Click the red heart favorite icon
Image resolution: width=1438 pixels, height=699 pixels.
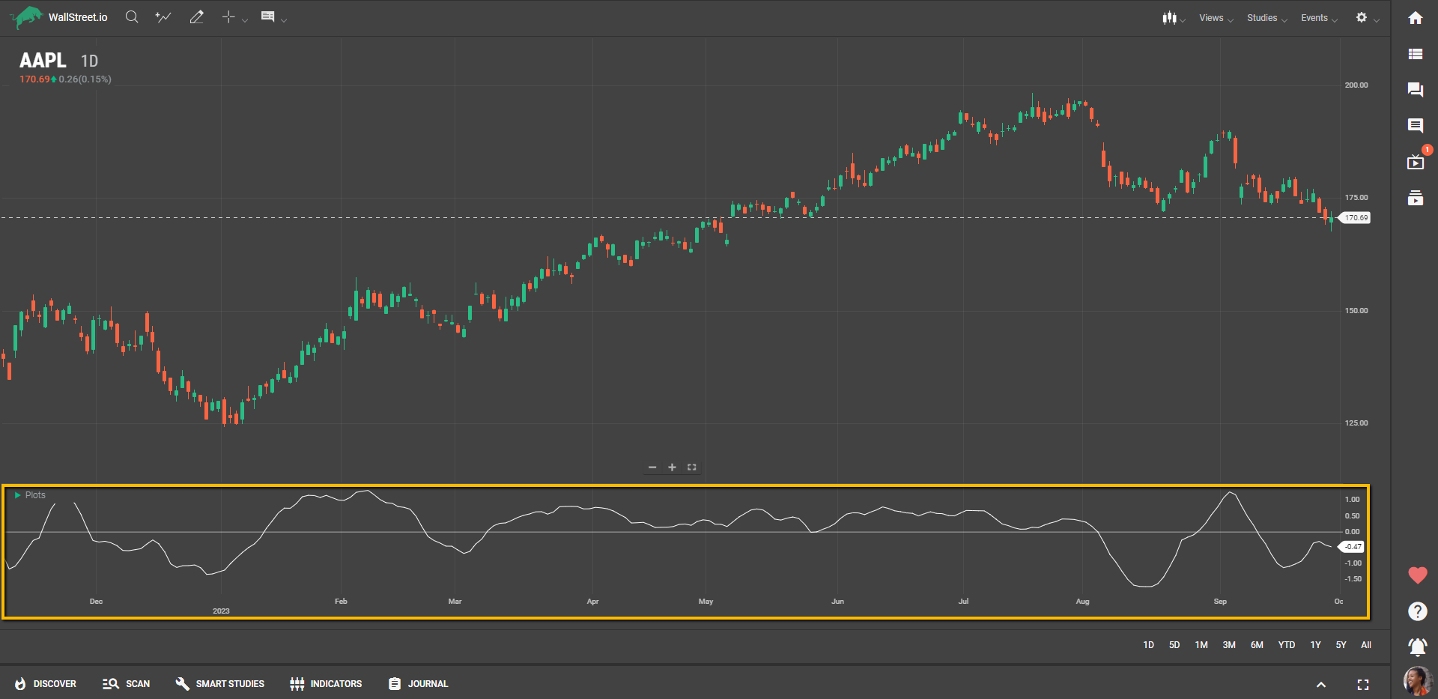[x=1418, y=575]
